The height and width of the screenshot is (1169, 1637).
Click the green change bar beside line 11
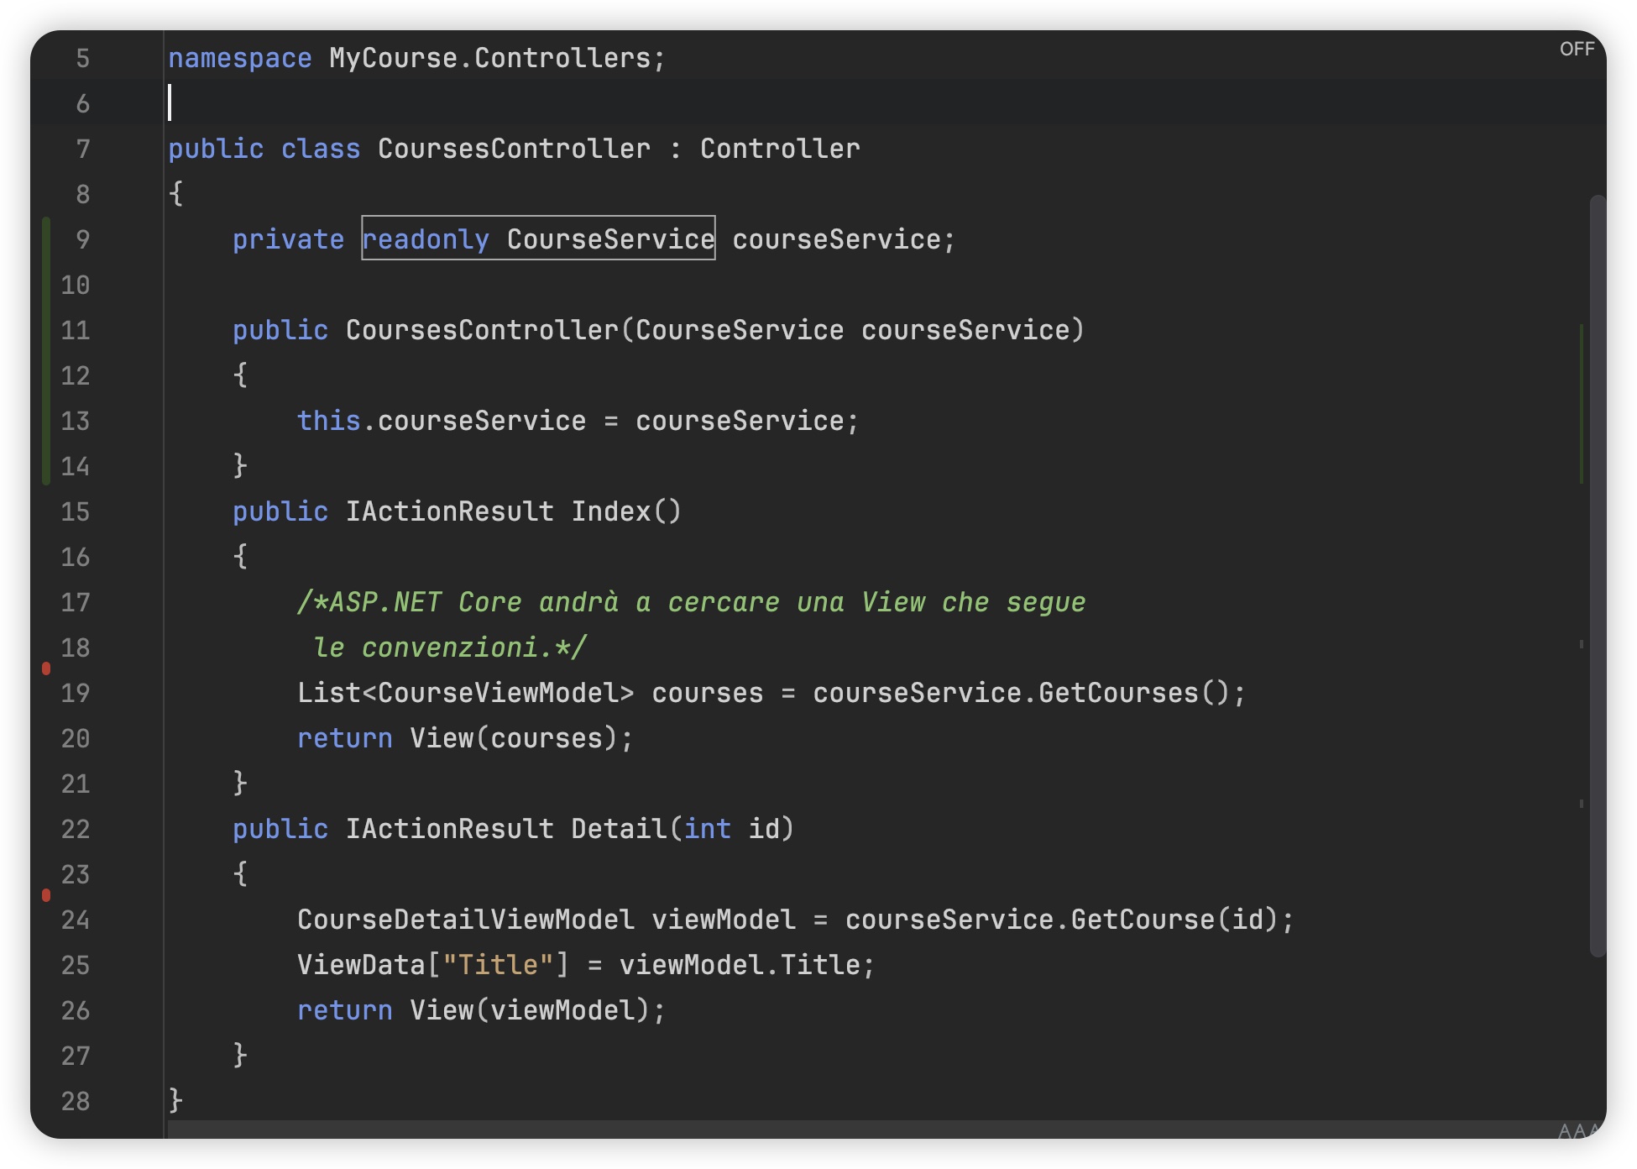[x=46, y=330]
